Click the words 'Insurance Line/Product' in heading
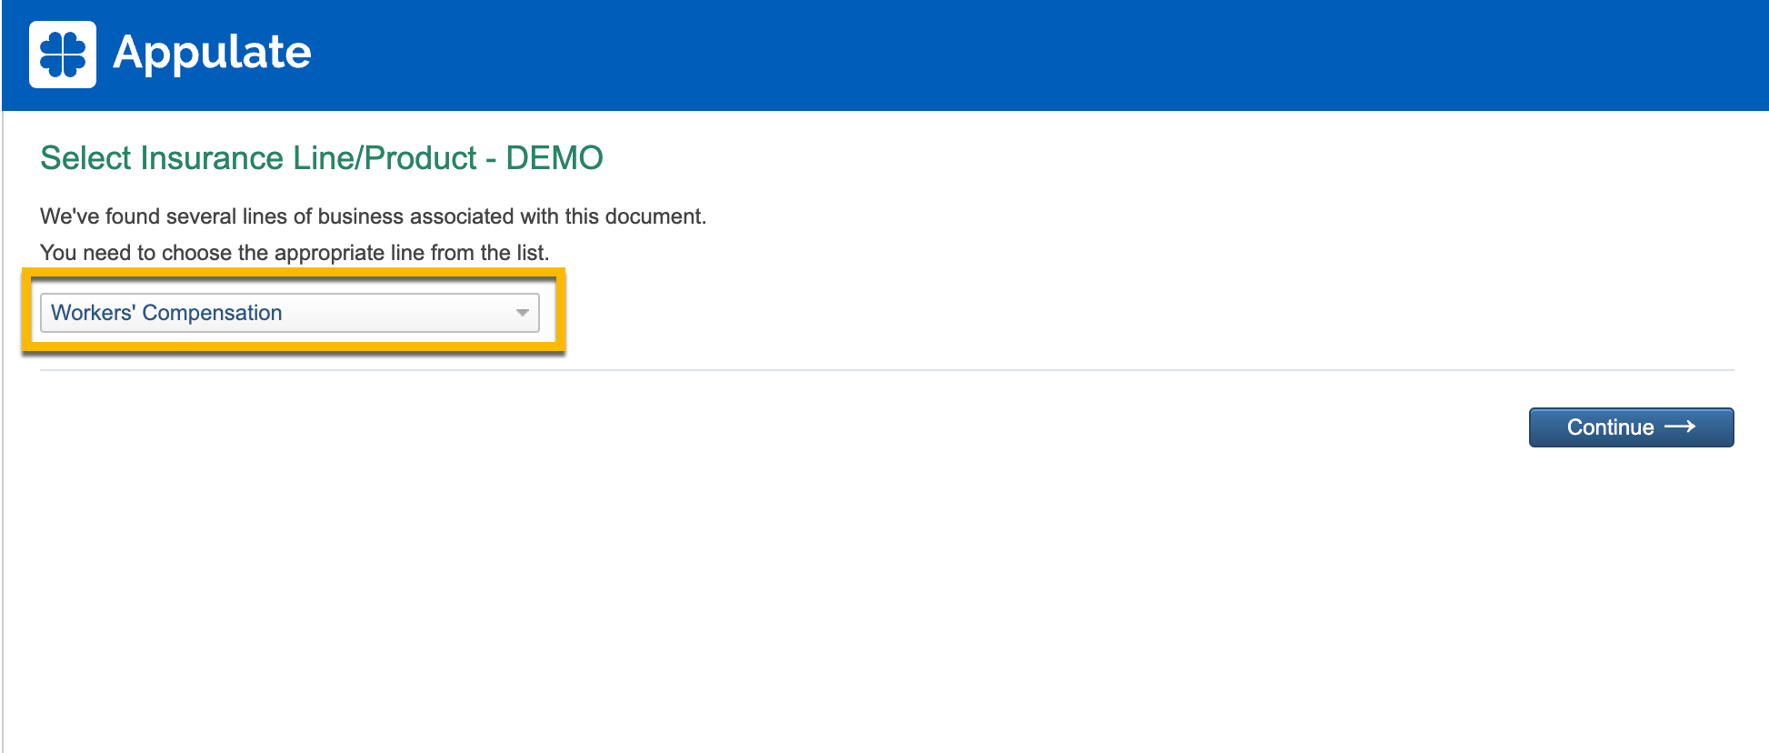Image resolution: width=1769 pixels, height=753 pixels. click(x=308, y=158)
